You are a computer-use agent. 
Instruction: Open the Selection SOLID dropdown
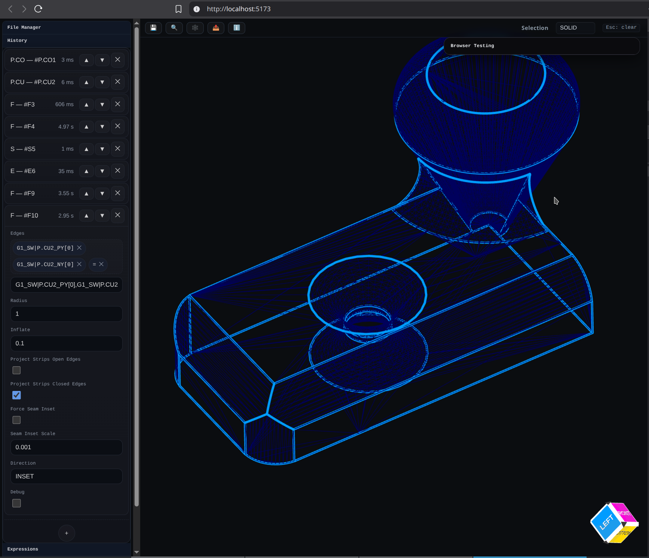point(575,28)
